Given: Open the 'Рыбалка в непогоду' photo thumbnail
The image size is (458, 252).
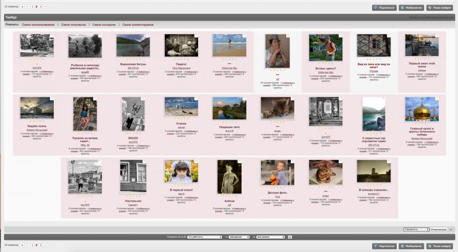Looking at the screenshot, I should [85, 46].
